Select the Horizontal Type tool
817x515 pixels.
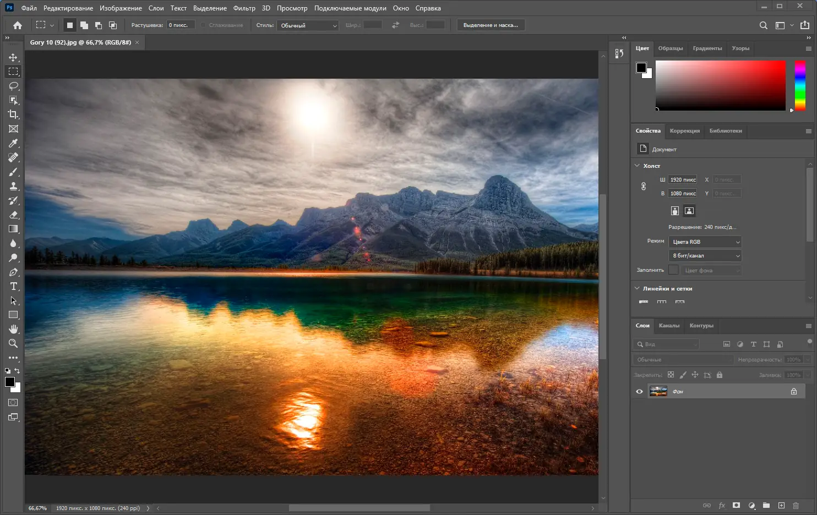click(x=14, y=286)
